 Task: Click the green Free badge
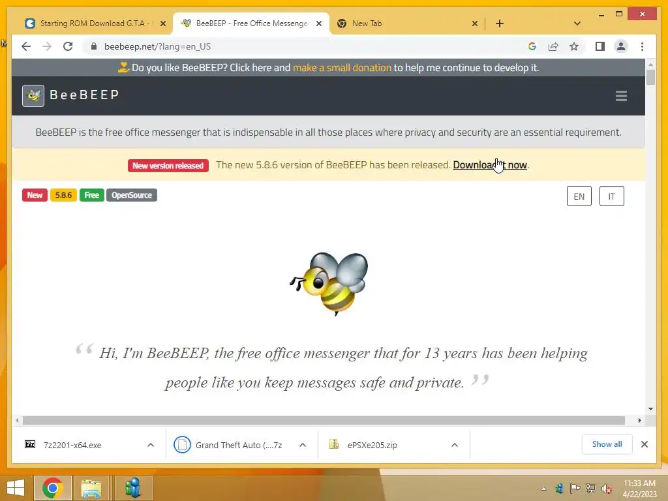[91, 195]
